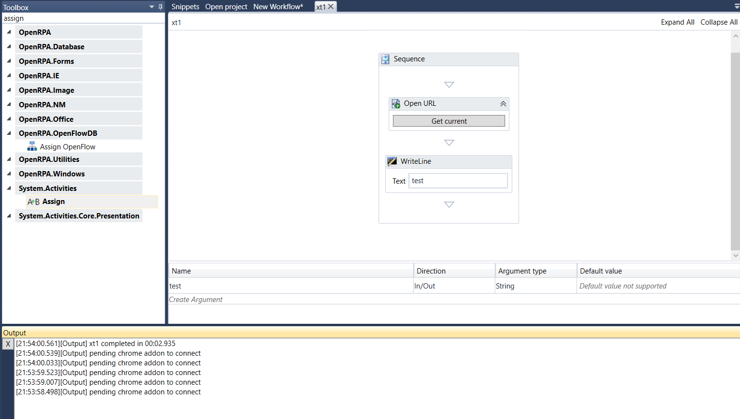Collapse the System.Activities category arrow
Viewport: 740px width, 419px height.
pyautogui.click(x=9, y=188)
